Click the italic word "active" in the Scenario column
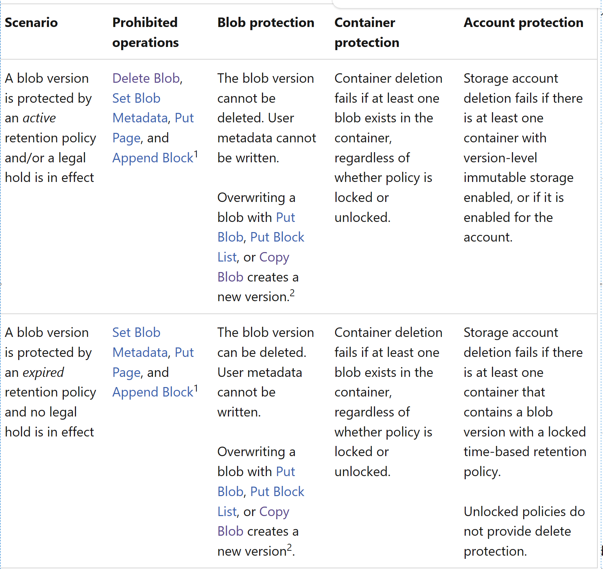The width and height of the screenshot is (603, 569). (x=39, y=118)
